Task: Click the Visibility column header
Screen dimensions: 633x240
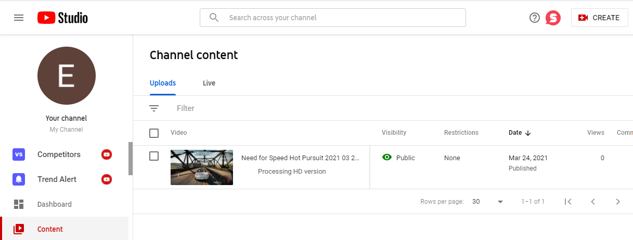Action: [394, 133]
